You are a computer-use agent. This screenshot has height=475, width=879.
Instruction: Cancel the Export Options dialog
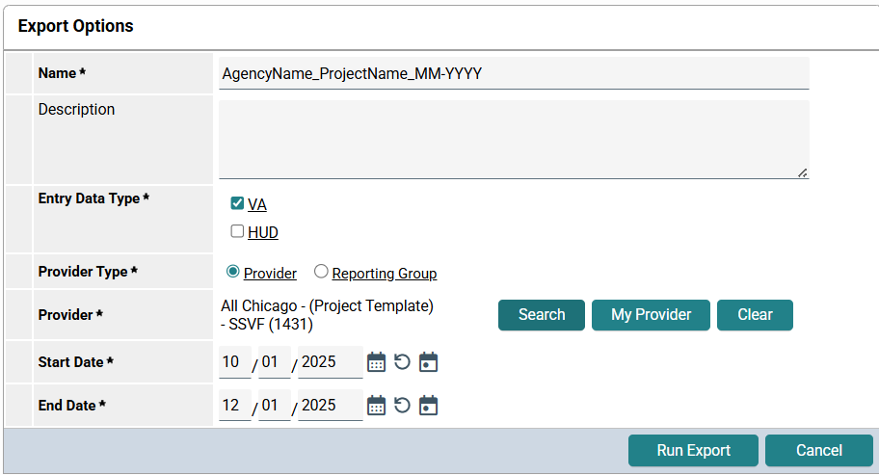coord(819,450)
